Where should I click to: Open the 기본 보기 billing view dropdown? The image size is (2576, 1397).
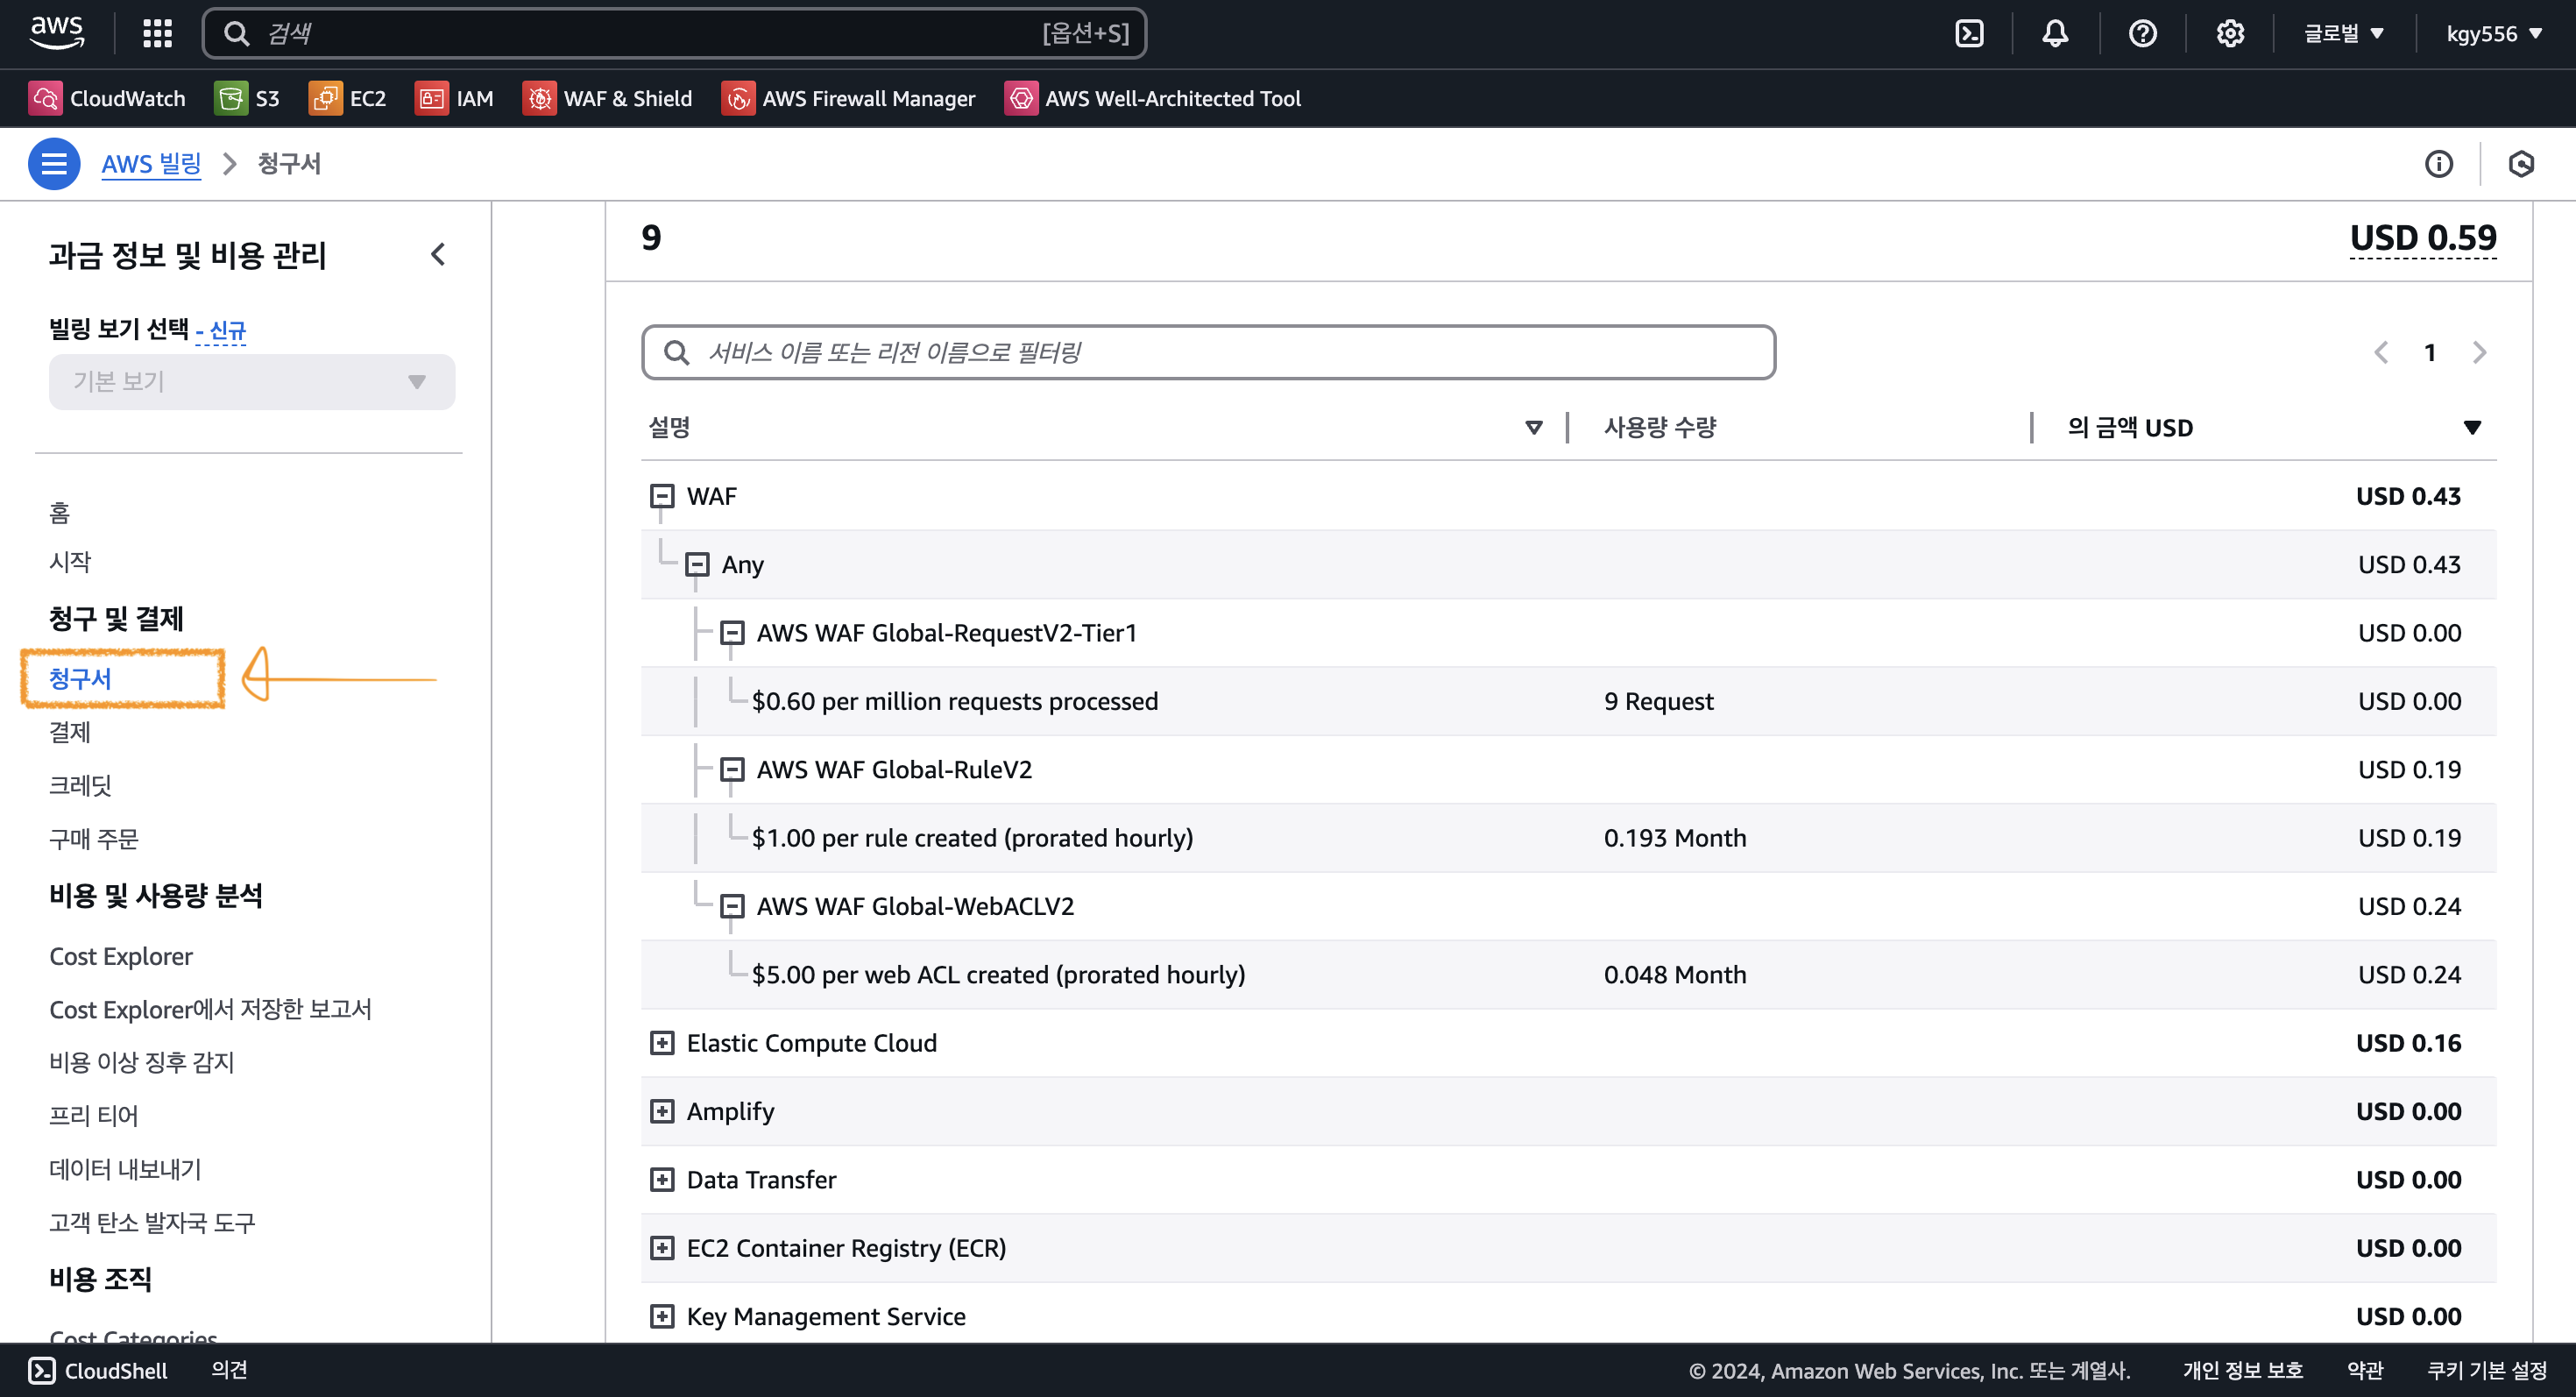coord(251,382)
